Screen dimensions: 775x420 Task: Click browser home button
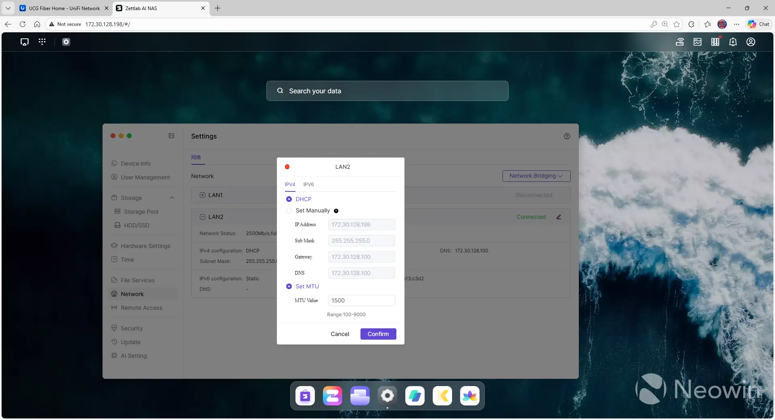[37, 24]
